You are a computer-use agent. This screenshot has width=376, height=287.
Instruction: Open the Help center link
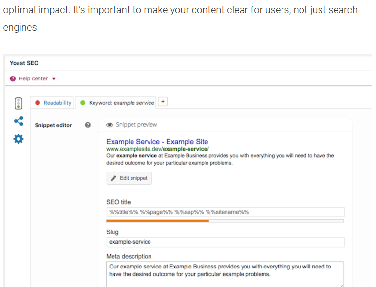pyautogui.click(x=33, y=79)
